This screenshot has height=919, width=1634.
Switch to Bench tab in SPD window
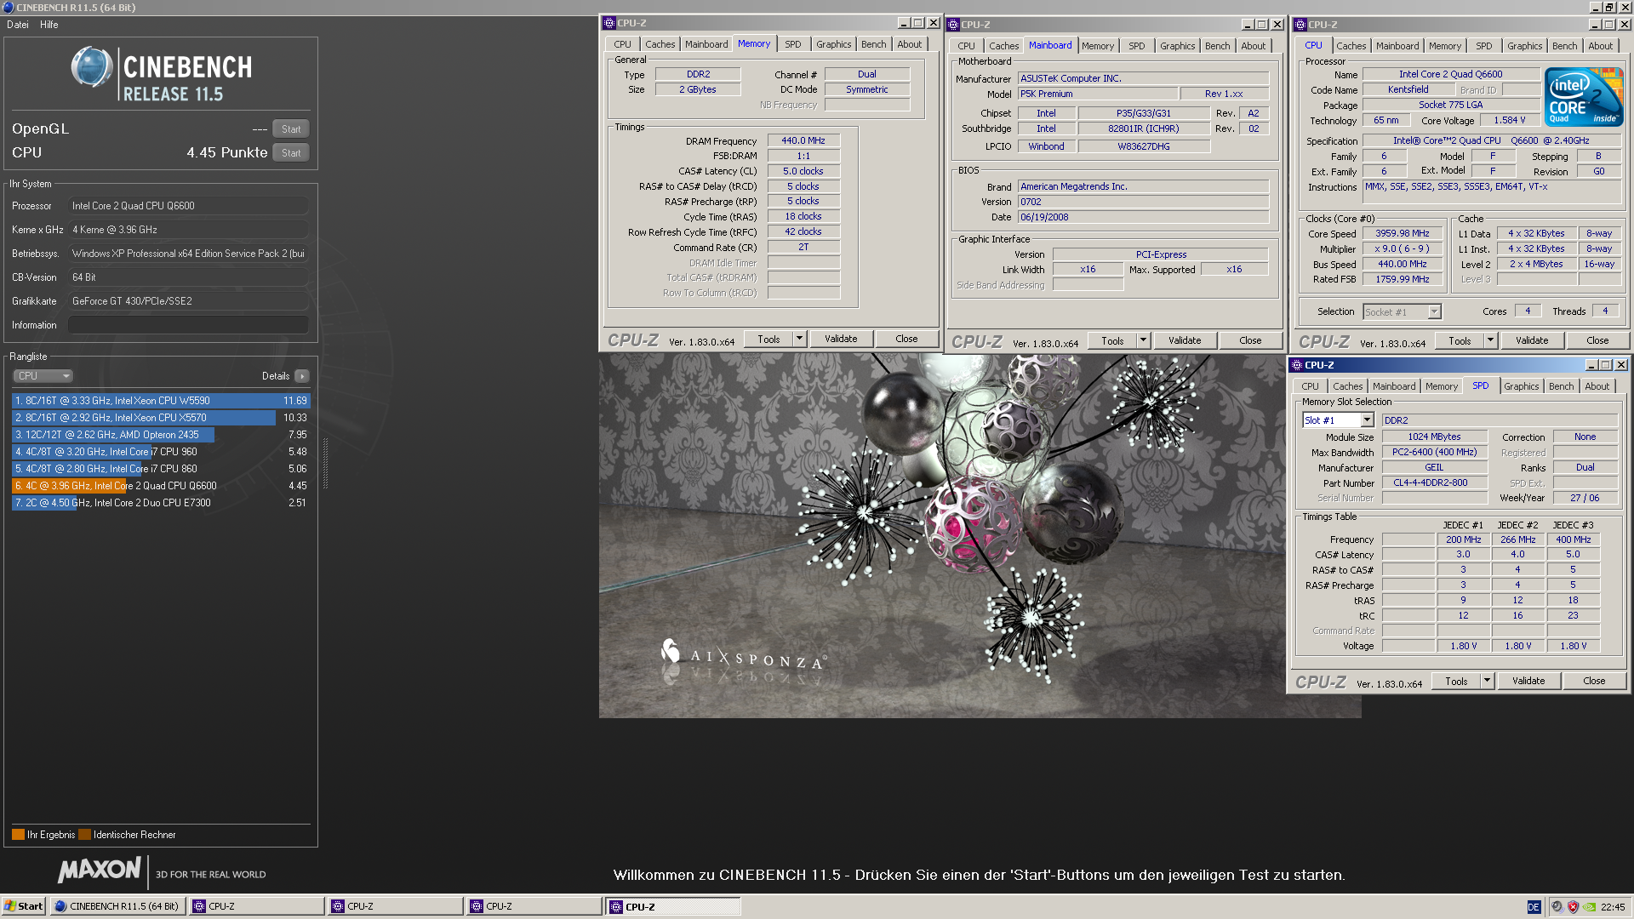(x=1561, y=386)
